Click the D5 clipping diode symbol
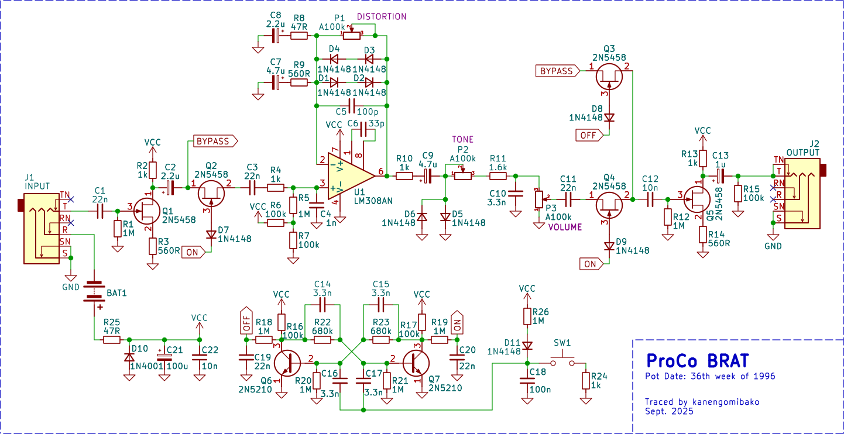844x434 pixels. 445,217
